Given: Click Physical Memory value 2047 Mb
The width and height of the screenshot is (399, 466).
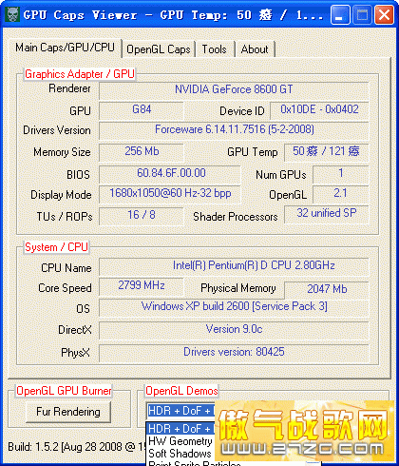Looking at the screenshot, I should [327, 290].
